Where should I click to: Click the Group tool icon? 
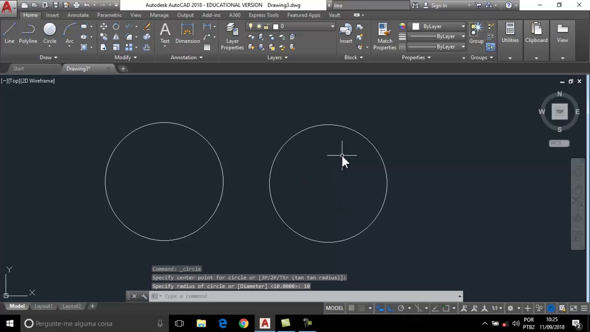[476, 34]
